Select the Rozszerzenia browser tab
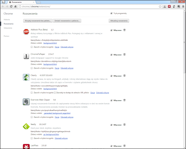Image resolution: width=186 pixels, height=149 pixels. pos(21,2)
